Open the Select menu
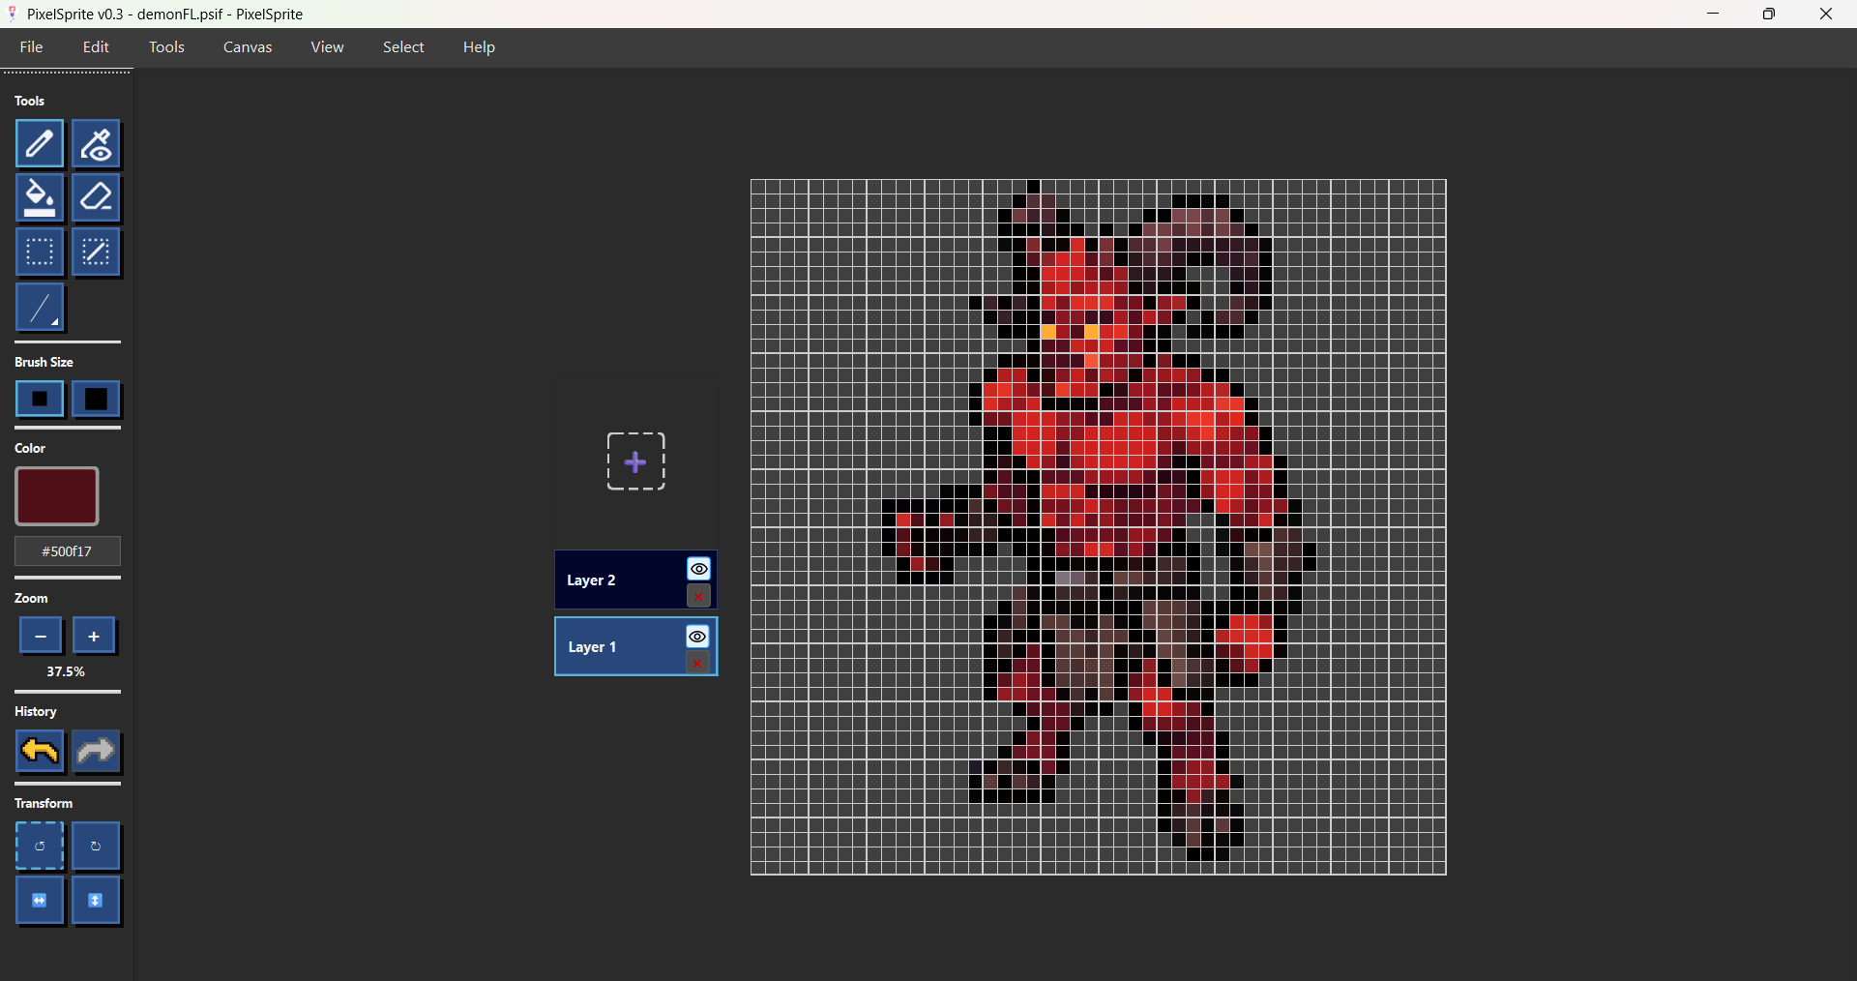1857x981 pixels. (x=403, y=47)
